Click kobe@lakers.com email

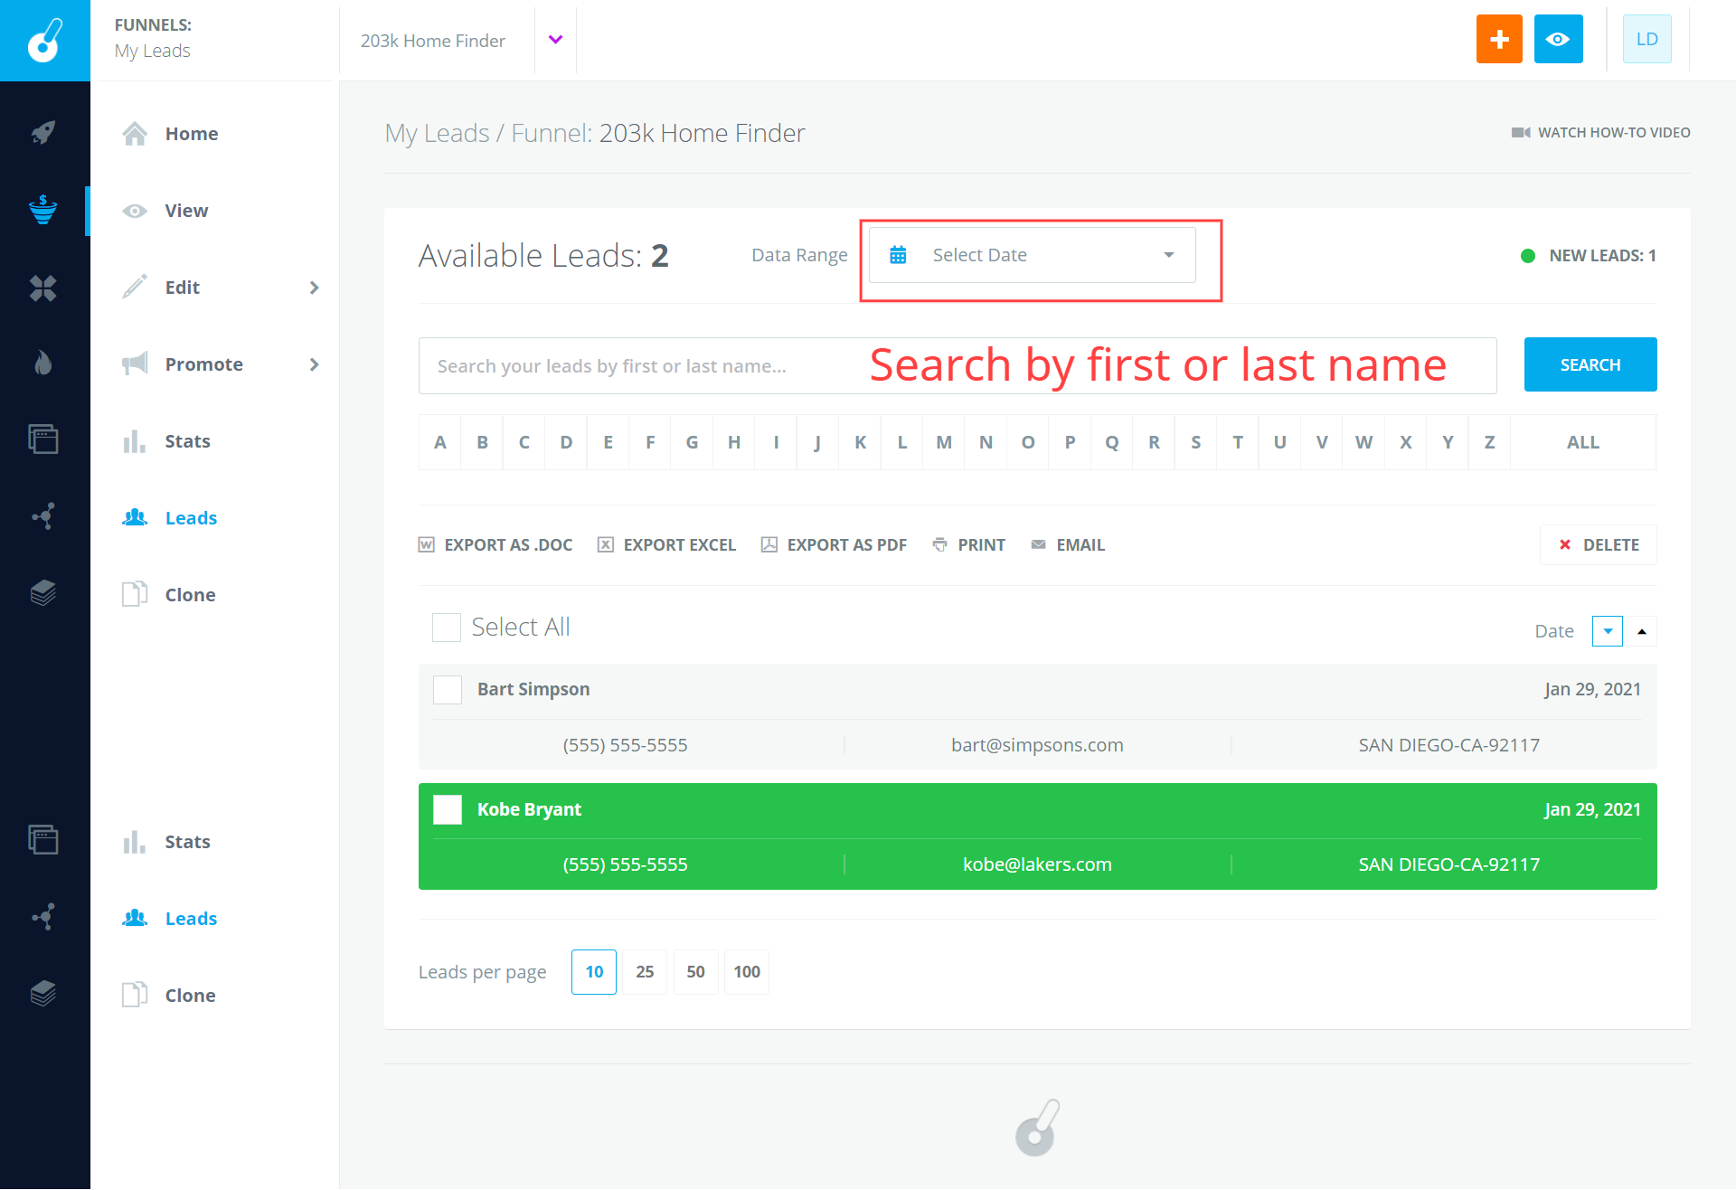point(1037,864)
